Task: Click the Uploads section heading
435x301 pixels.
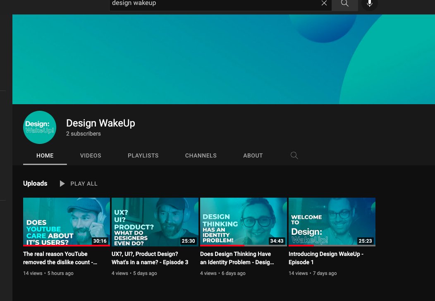Action: (x=35, y=184)
